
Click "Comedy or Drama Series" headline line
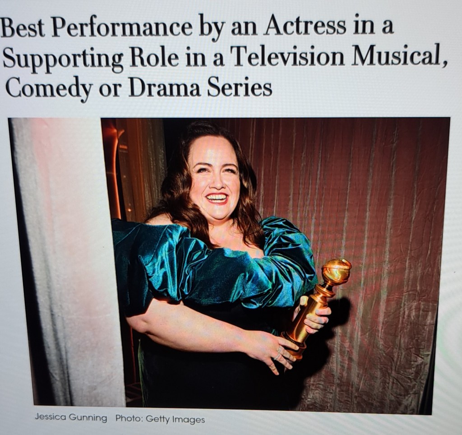point(138,88)
